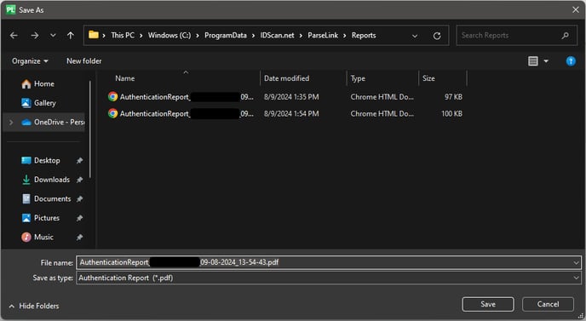Show recent locations dropdown
This screenshot has height=321, width=586.
(x=53, y=36)
